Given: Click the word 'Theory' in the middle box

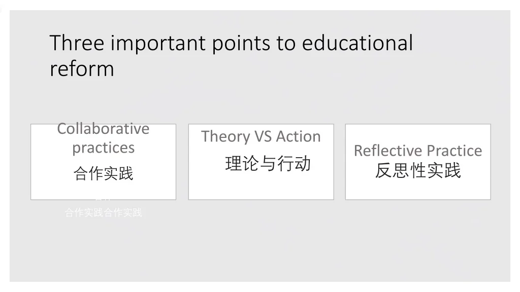Looking at the screenshot, I should tap(225, 137).
